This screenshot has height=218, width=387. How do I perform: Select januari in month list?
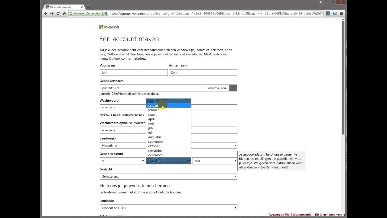[x=168, y=105]
